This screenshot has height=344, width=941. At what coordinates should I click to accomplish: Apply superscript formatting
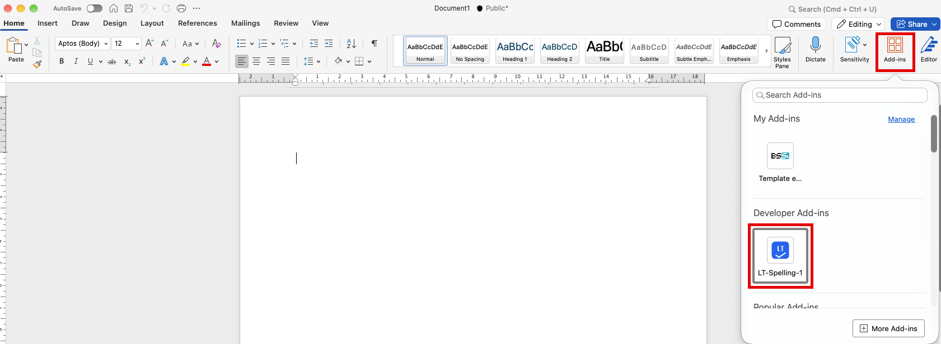pyautogui.click(x=142, y=61)
